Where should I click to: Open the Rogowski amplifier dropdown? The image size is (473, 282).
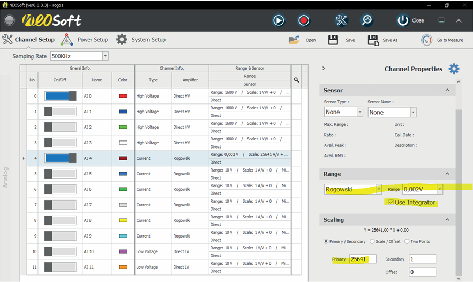(379, 189)
